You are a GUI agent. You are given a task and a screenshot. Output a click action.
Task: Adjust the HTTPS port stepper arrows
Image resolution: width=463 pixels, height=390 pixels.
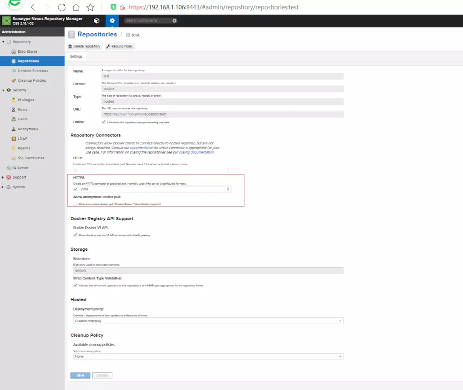point(228,189)
